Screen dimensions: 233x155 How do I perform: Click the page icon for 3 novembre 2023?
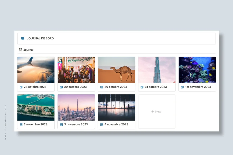point(61,125)
